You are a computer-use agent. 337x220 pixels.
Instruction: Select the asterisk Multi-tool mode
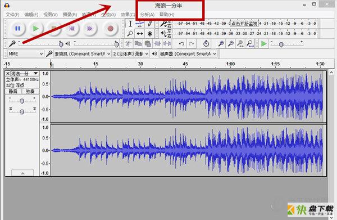pos(149,33)
